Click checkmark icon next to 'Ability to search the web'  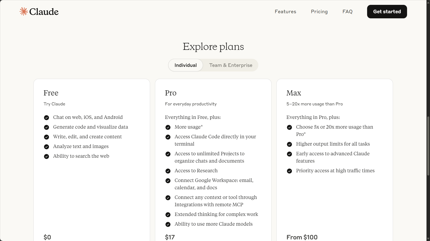46,156
